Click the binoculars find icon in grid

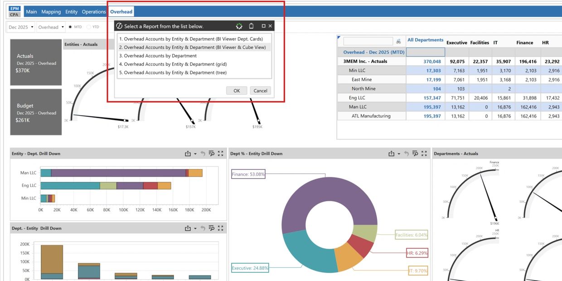(398, 41)
